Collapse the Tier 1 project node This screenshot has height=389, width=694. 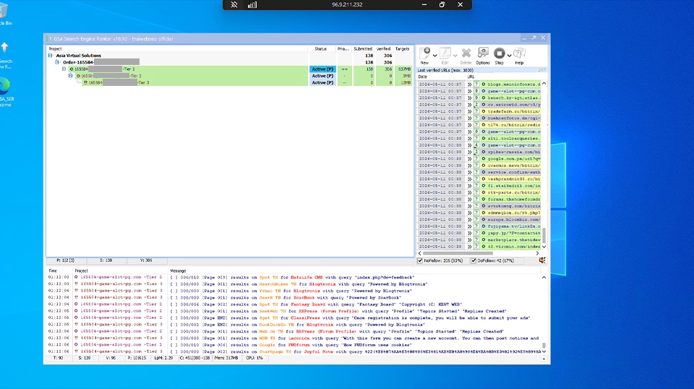64,69
